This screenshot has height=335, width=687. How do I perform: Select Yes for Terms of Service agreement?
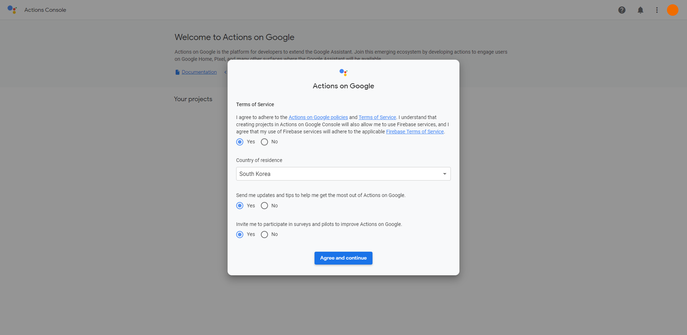tap(240, 142)
